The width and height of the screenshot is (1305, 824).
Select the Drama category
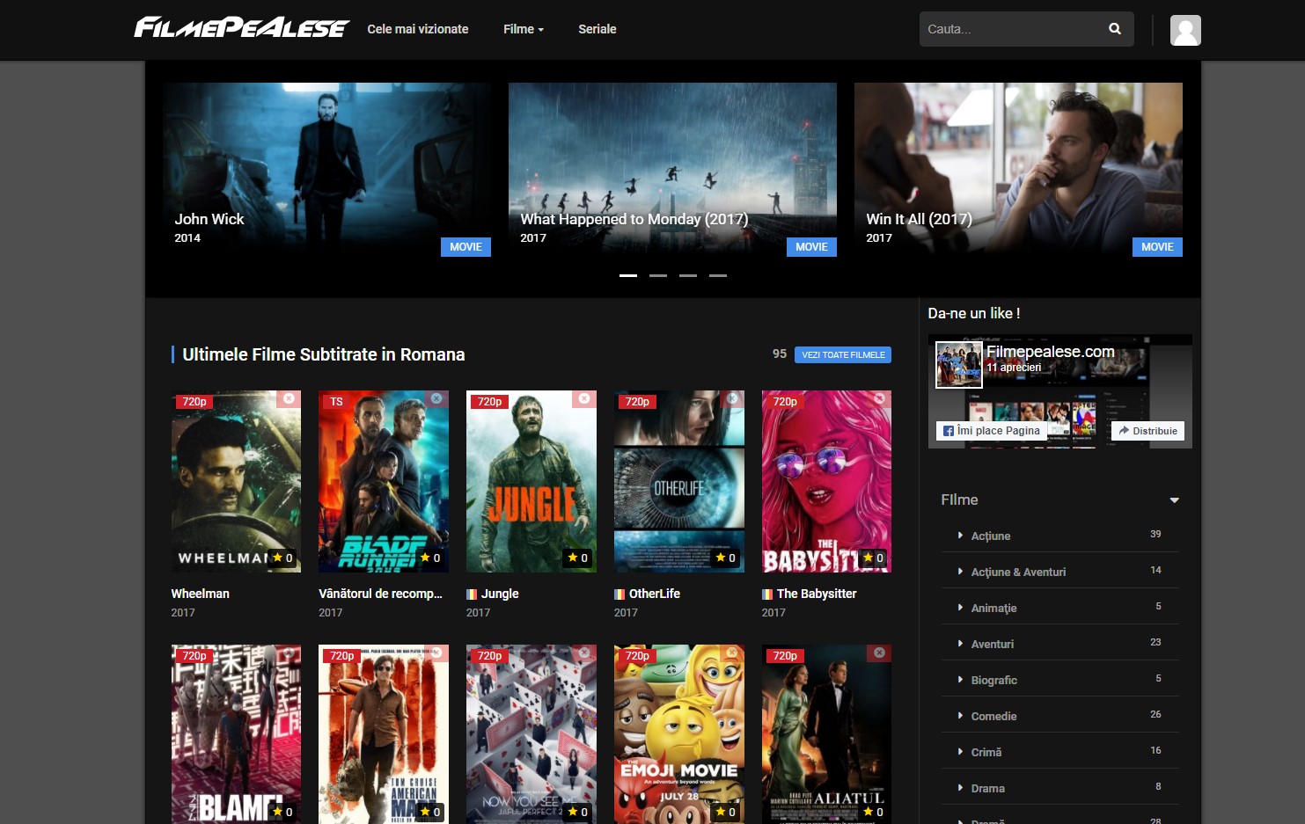(x=987, y=788)
